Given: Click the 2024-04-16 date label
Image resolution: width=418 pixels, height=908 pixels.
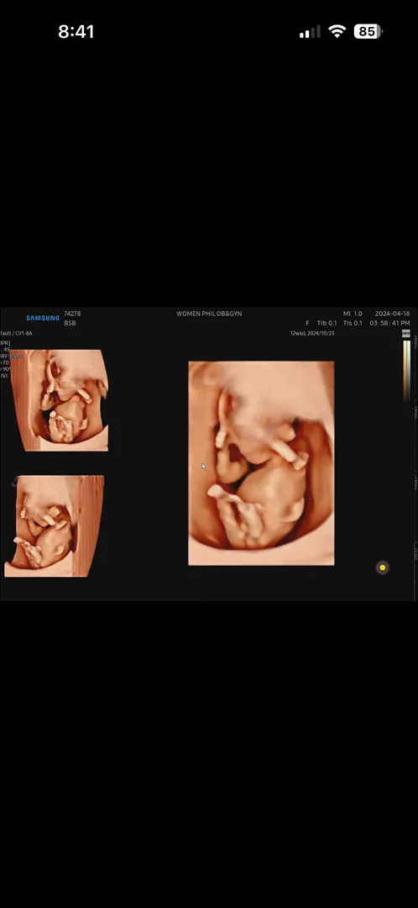Looking at the screenshot, I should point(392,314).
